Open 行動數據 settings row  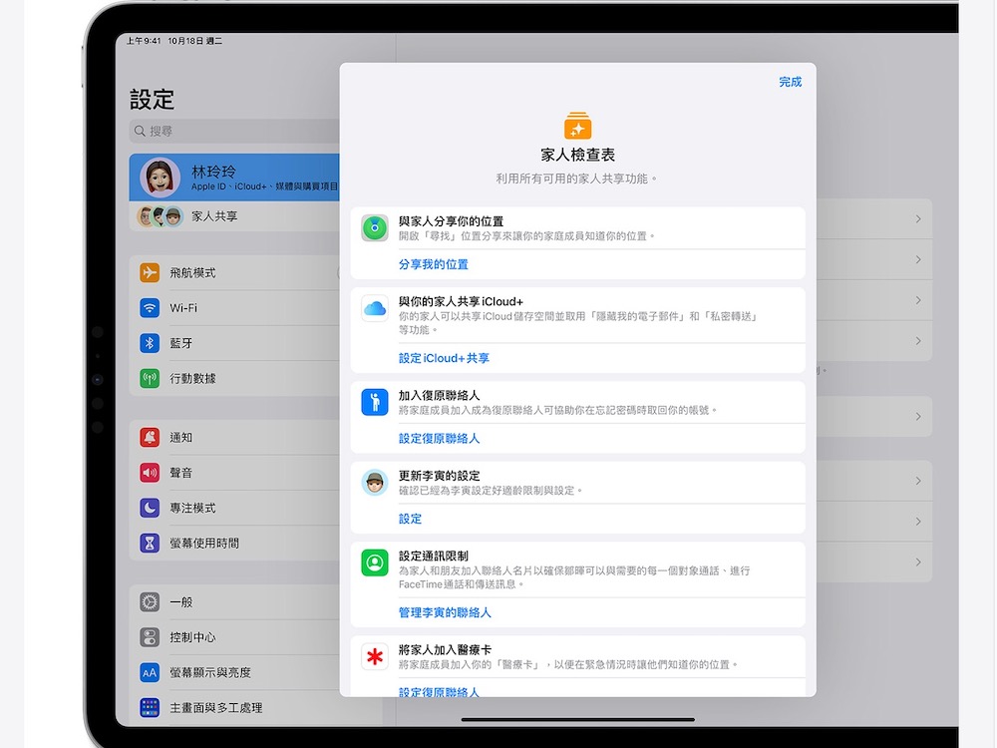(x=234, y=378)
